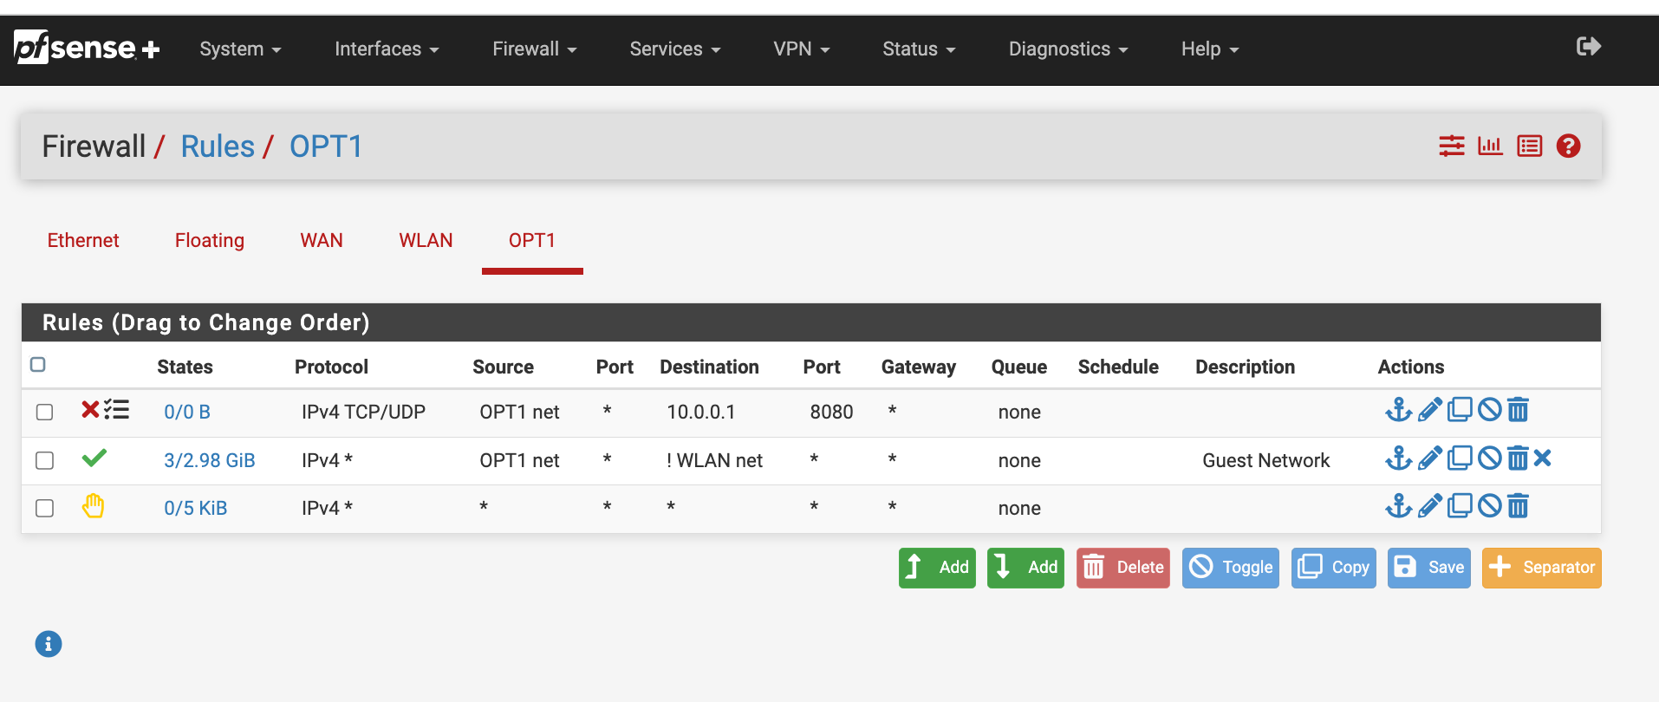Switch to the WLAN tab

426,240
